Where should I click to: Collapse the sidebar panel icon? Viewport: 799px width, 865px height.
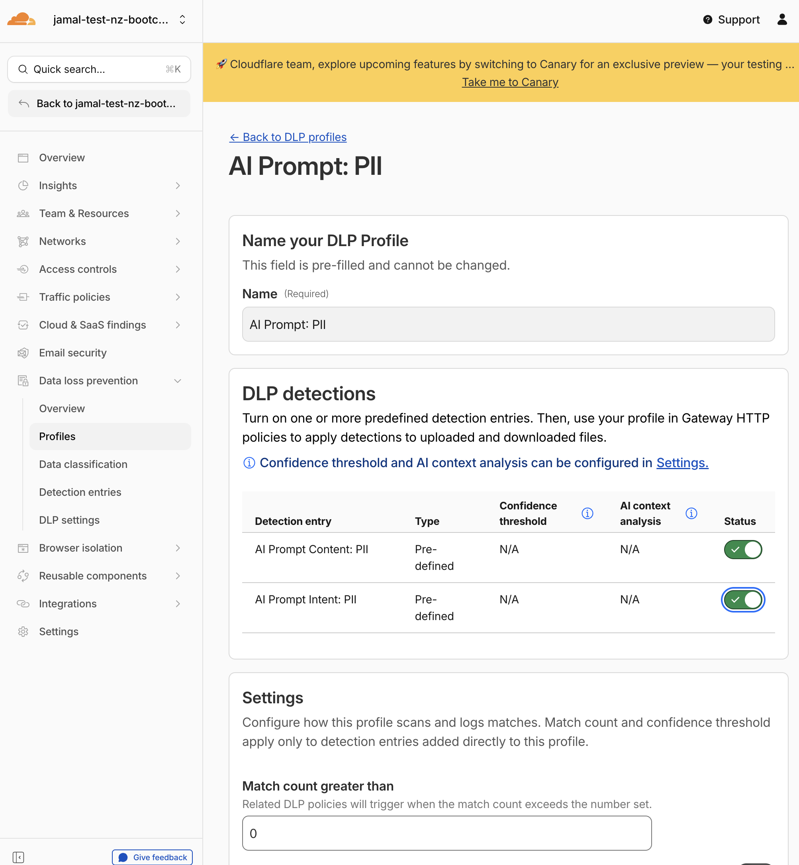pyautogui.click(x=18, y=857)
